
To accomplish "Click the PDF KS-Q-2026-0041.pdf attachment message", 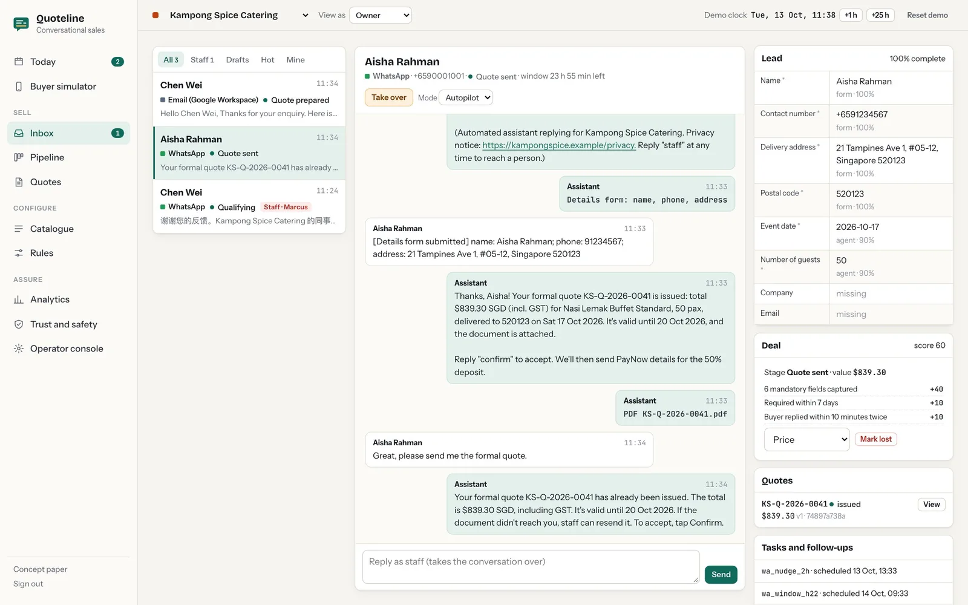I will click(x=675, y=408).
